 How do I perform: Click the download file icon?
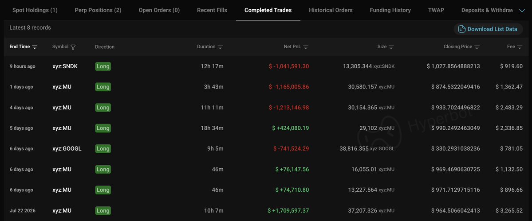click(x=461, y=29)
